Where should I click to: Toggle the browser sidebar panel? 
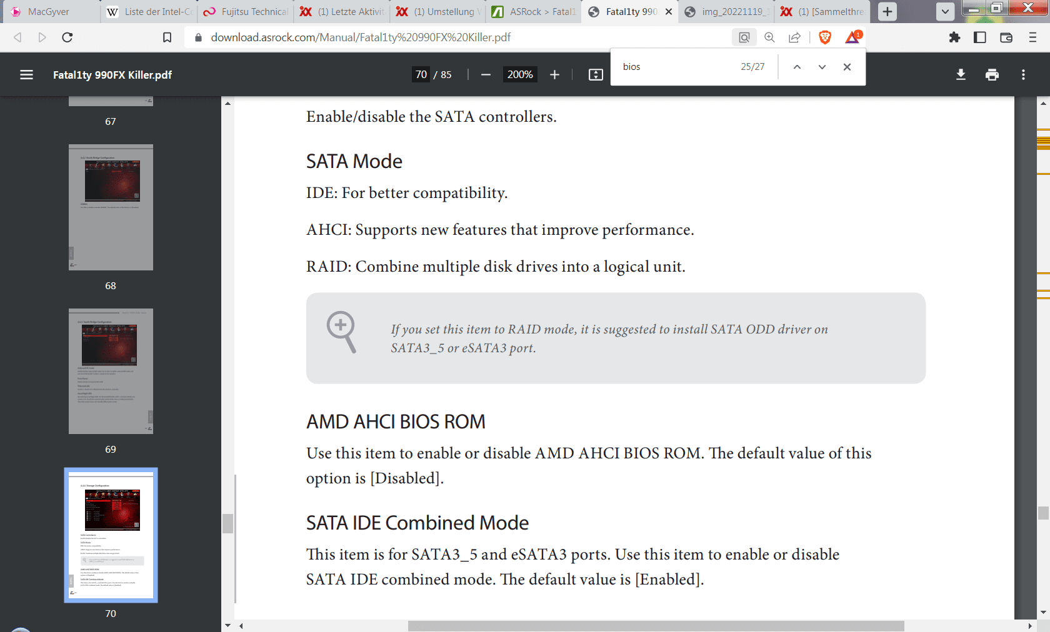[980, 37]
